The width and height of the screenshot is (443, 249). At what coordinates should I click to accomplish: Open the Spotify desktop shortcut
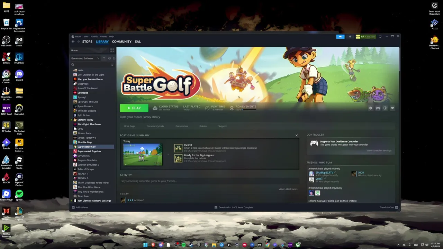pos(19,195)
